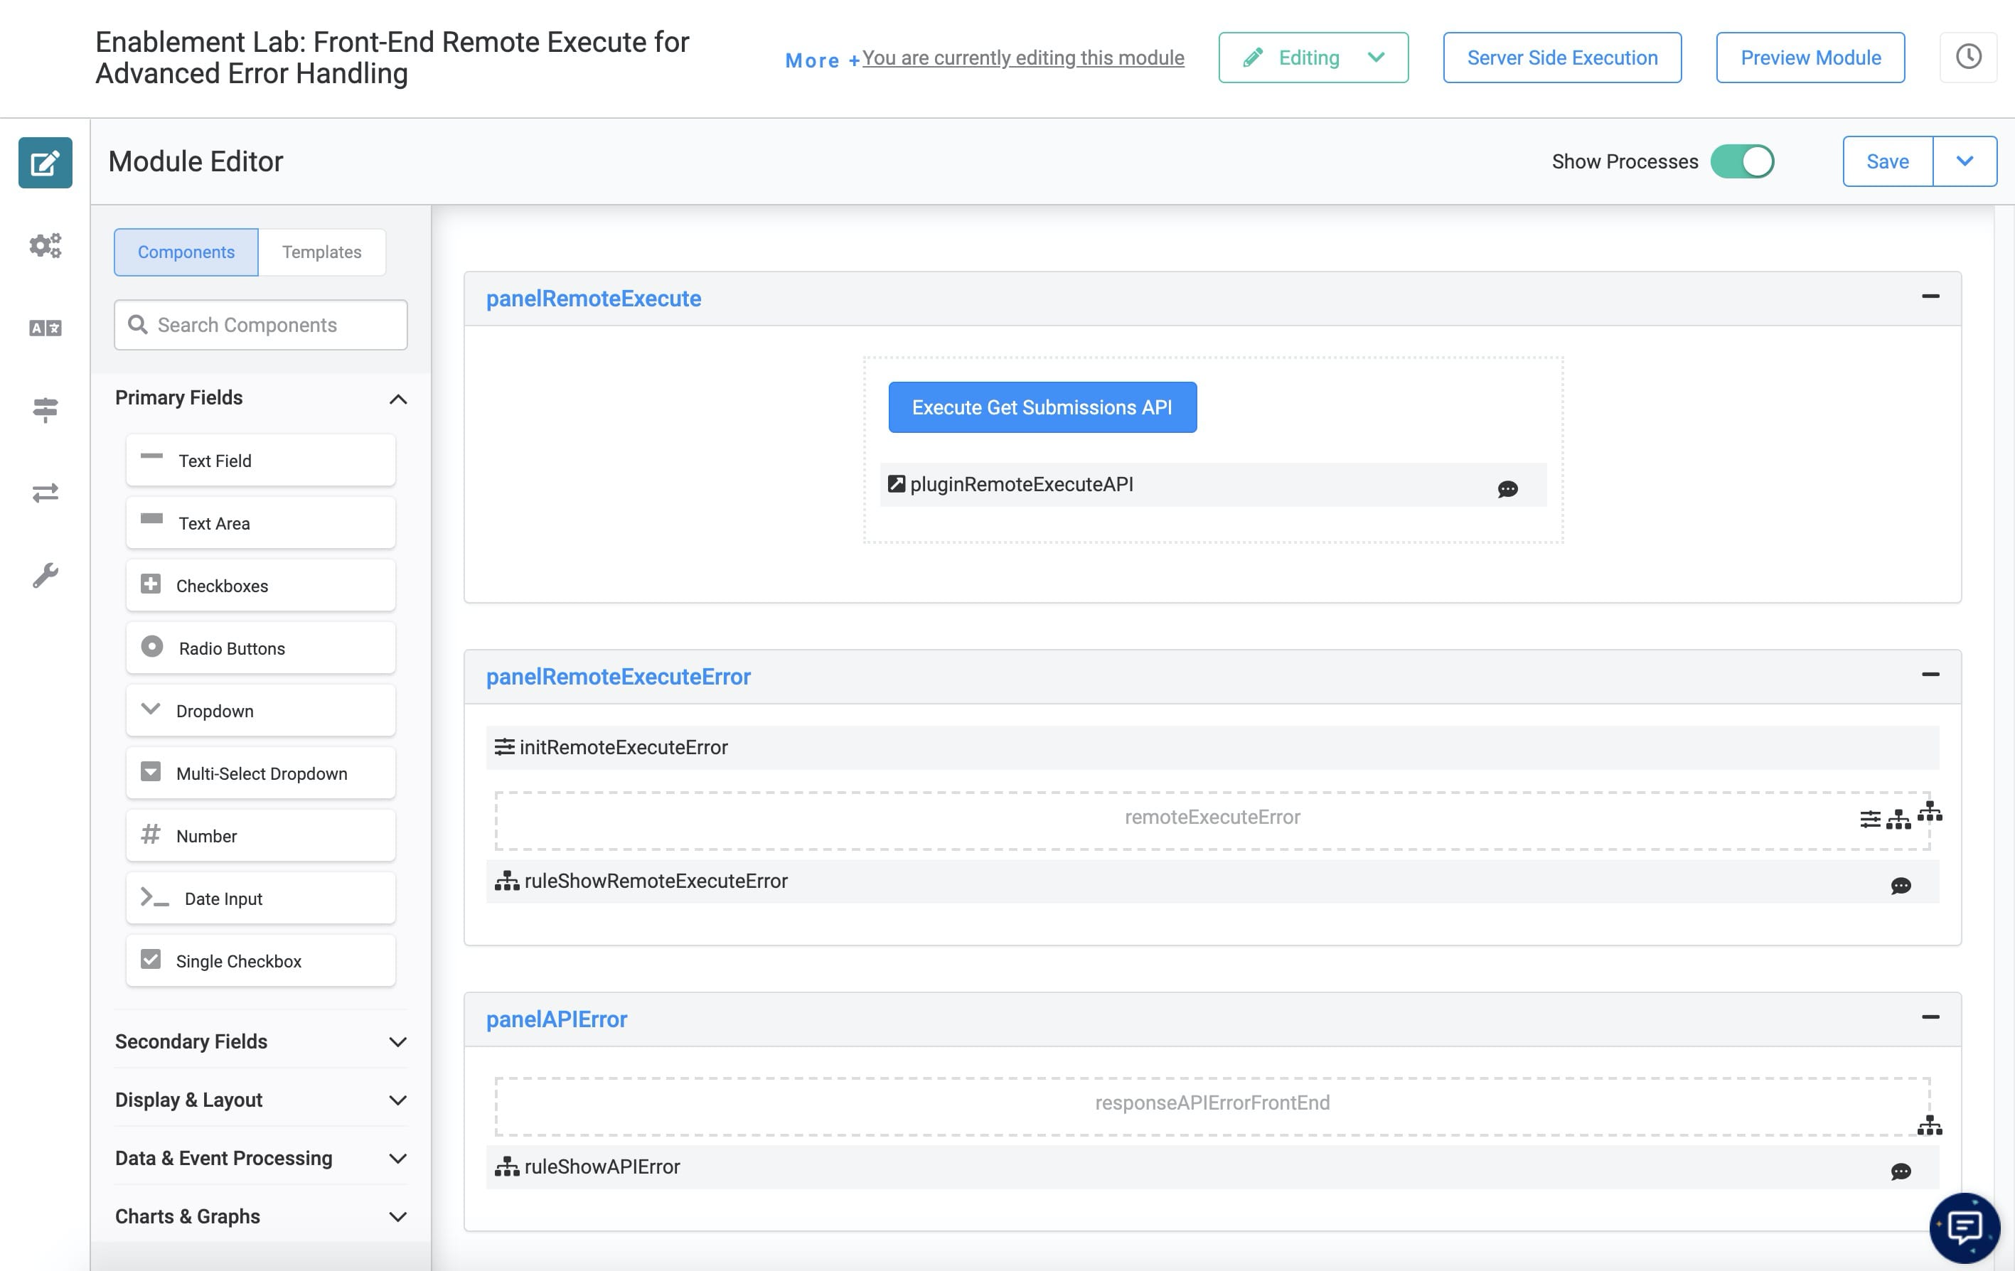Open the panelRemoteExecuteError title link

pyautogui.click(x=619, y=677)
